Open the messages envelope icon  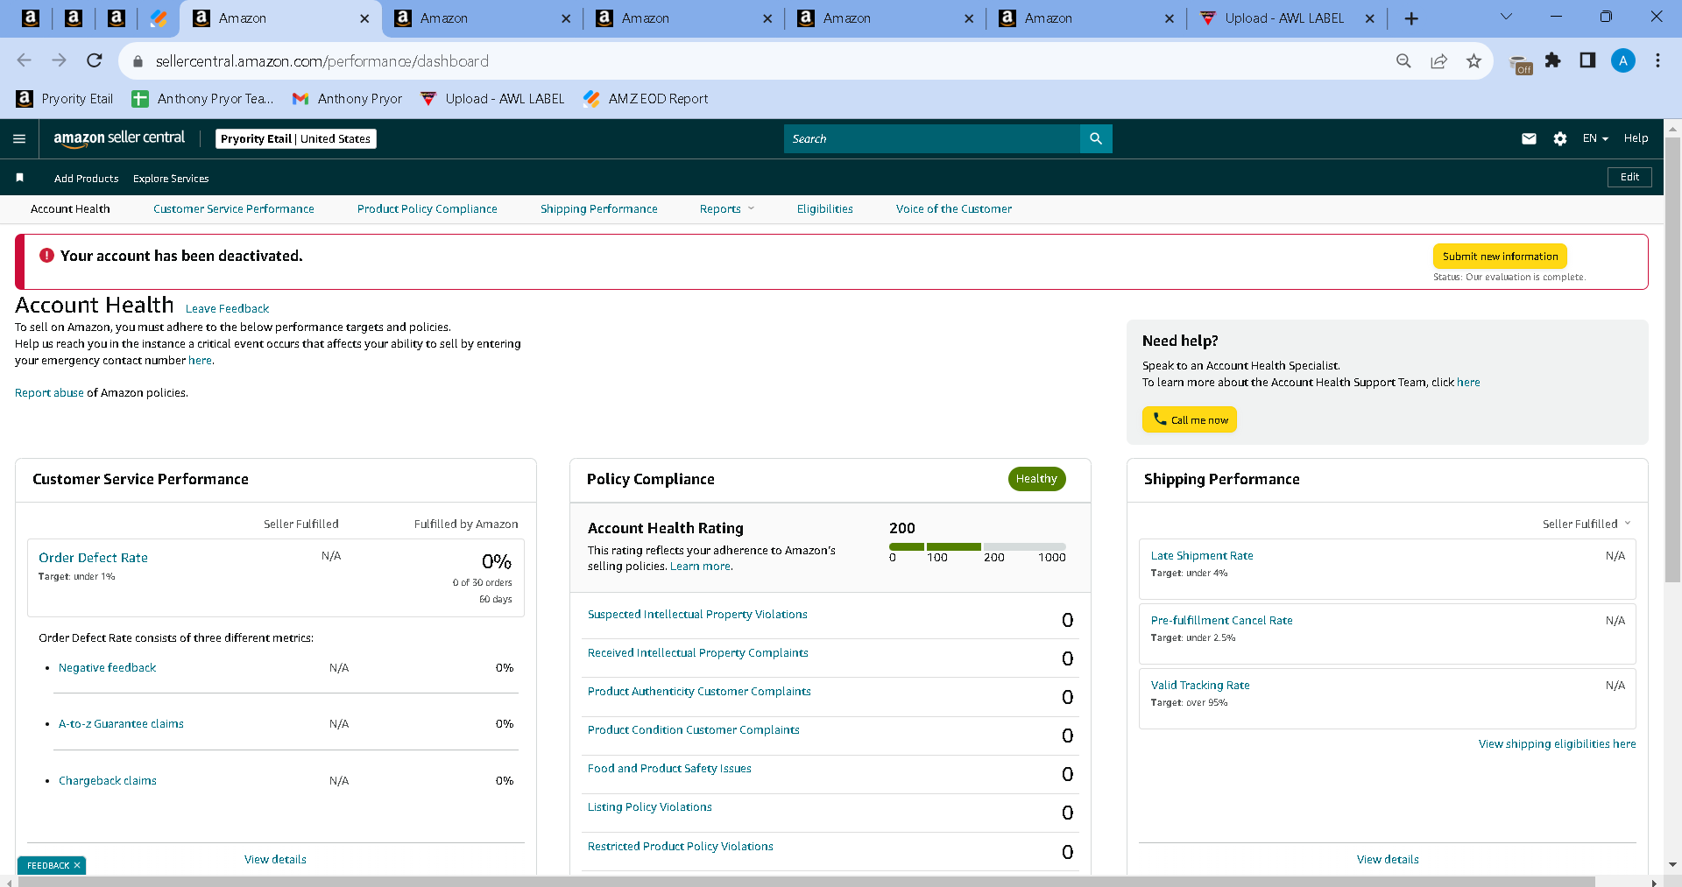click(1529, 138)
